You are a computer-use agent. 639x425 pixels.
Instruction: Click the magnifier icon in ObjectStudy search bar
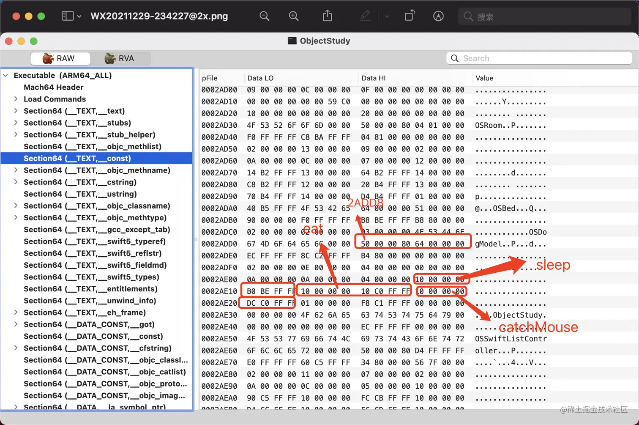[x=454, y=58]
